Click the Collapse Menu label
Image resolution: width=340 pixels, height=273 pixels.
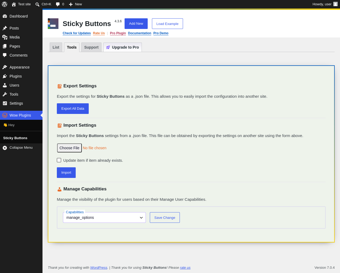point(21,148)
